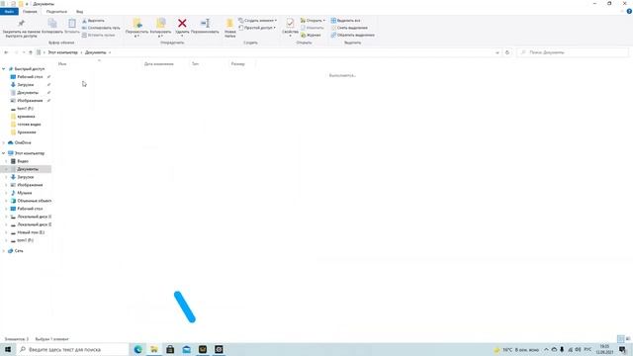This screenshot has width=633, height=356.
Task: Open the Копировать в dropdown
Action: pyautogui.click(x=160, y=29)
